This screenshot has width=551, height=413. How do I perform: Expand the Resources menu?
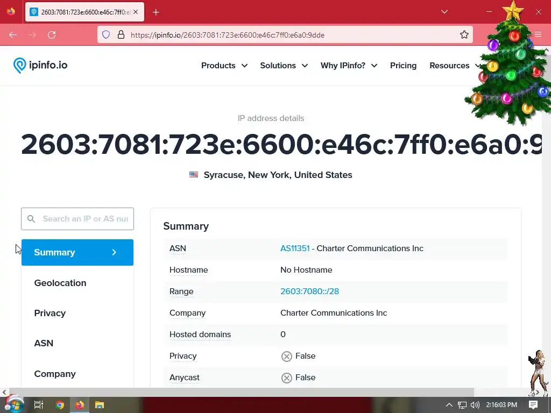(x=455, y=66)
